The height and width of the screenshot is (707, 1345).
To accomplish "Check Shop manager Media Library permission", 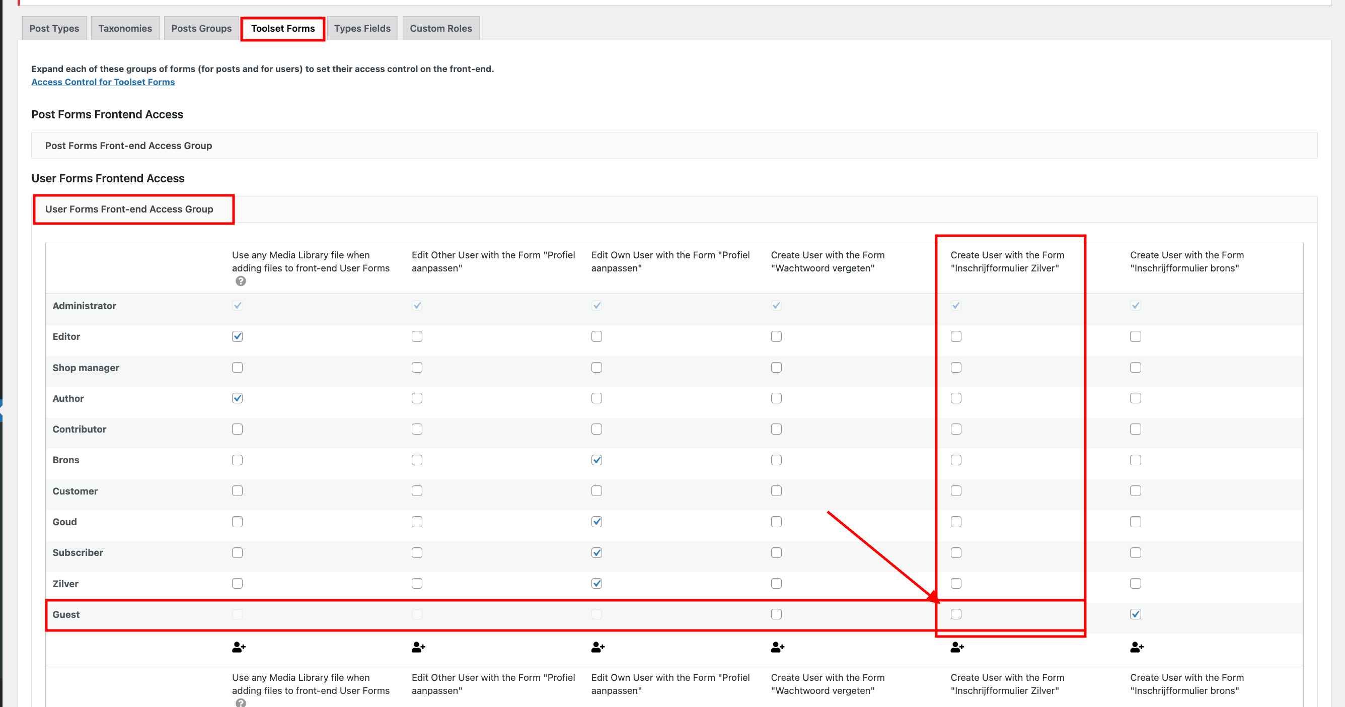I will 238,368.
